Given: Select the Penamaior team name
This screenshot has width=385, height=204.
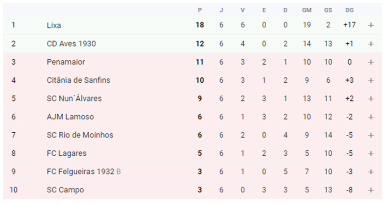Looking at the screenshot, I should click(66, 62).
